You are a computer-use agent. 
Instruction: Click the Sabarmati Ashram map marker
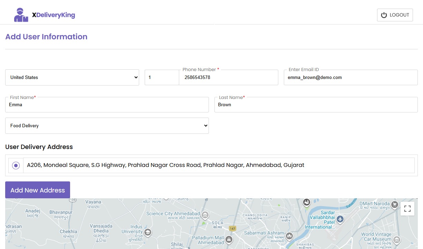point(289,236)
